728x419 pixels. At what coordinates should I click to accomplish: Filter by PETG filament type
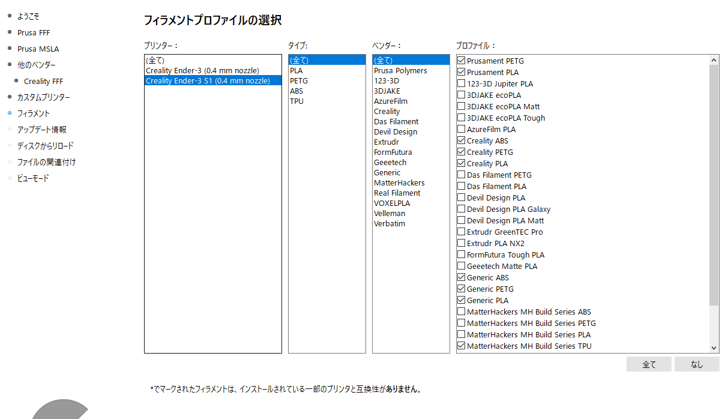point(327,80)
